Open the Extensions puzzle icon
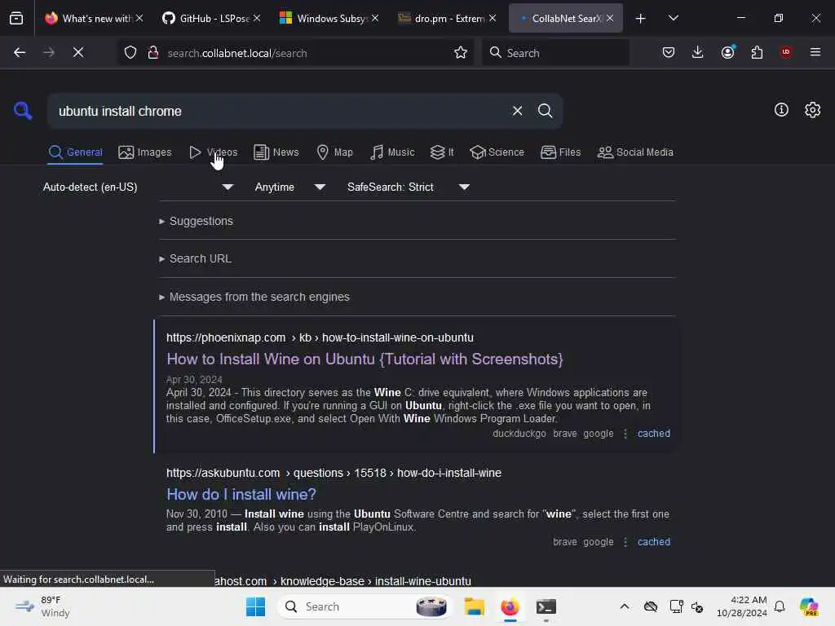 [757, 52]
